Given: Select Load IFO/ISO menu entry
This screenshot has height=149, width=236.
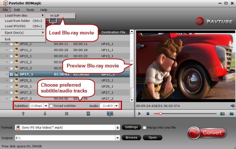Looking at the screenshot, I should click(23, 26).
